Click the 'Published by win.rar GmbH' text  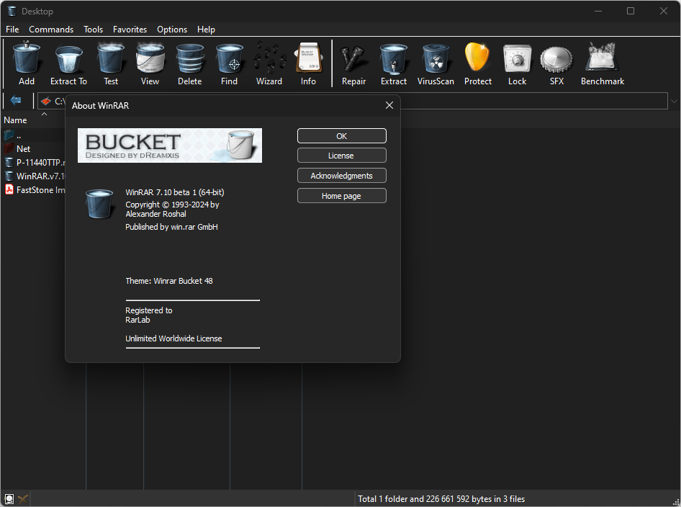171,227
